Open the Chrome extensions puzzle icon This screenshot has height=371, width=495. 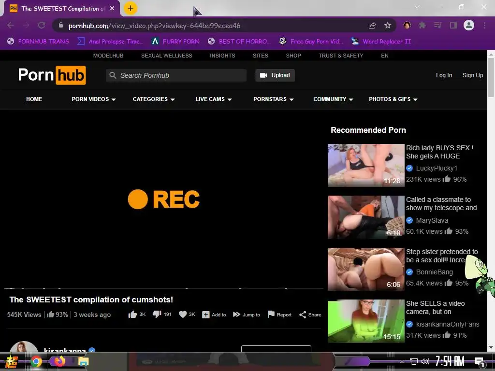(422, 25)
